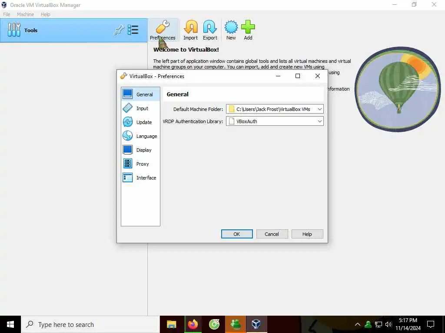Open the Tools list menu icon
This screenshot has height=333, width=445.
pos(133,30)
